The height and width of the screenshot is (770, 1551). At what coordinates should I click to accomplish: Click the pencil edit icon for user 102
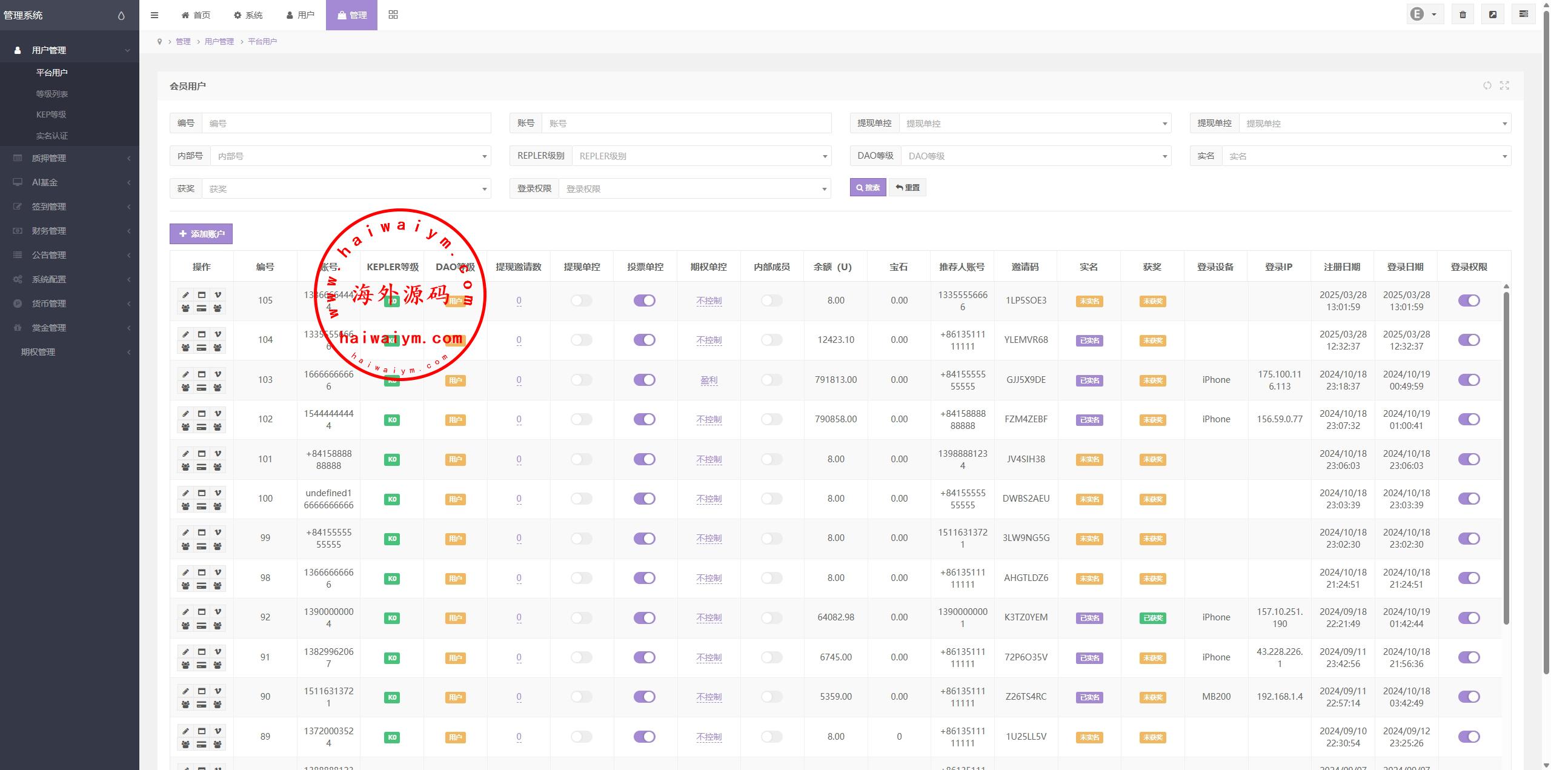tap(186, 414)
